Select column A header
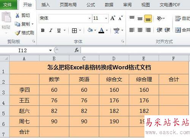Image resolution: width=190 pixels, height=138 pixels. pos(24,58)
